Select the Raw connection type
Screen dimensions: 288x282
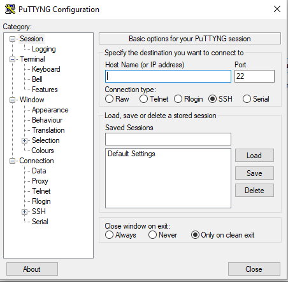pos(109,99)
